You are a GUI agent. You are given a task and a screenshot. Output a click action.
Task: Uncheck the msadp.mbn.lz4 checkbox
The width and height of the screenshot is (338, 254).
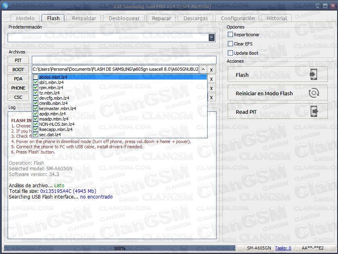(36, 119)
